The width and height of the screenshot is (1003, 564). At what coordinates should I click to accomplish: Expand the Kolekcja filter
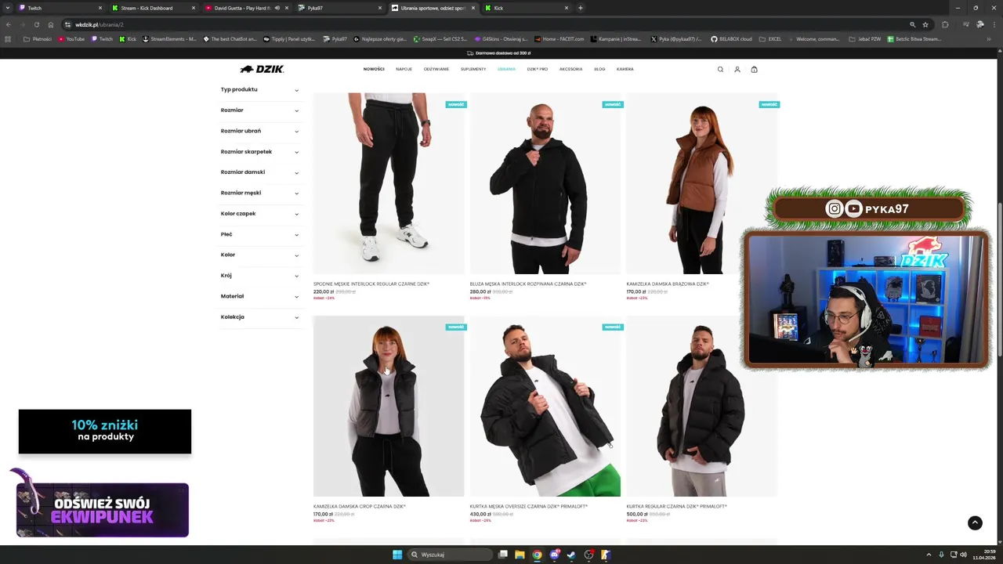[x=259, y=317]
